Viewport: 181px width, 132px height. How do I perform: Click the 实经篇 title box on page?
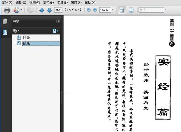pyautogui.click(x=163, y=88)
